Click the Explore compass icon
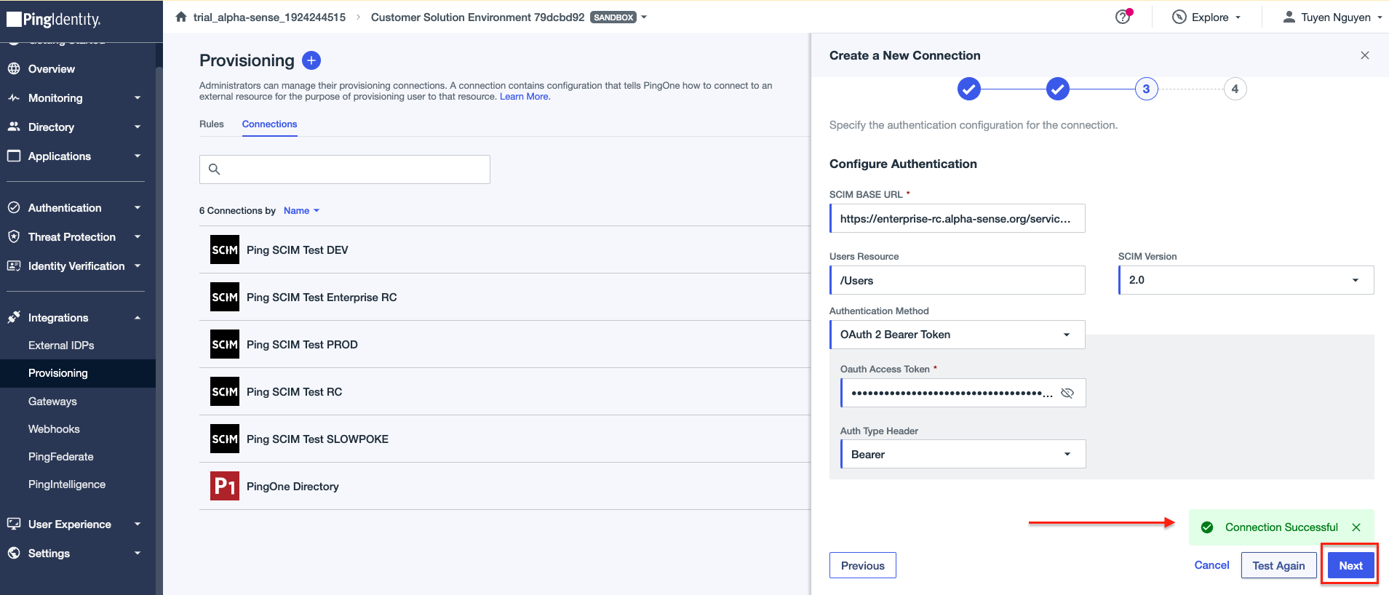The height and width of the screenshot is (595, 1389). coord(1179,17)
